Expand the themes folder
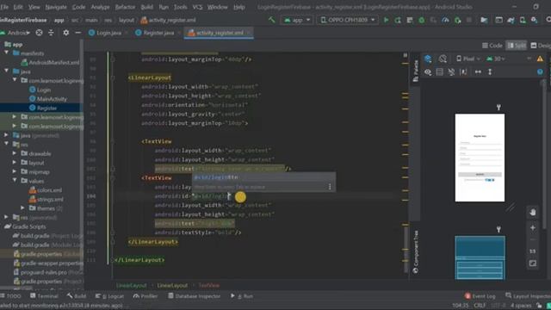The width and height of the screenshot is (551, 310). (x=23, y=208)
